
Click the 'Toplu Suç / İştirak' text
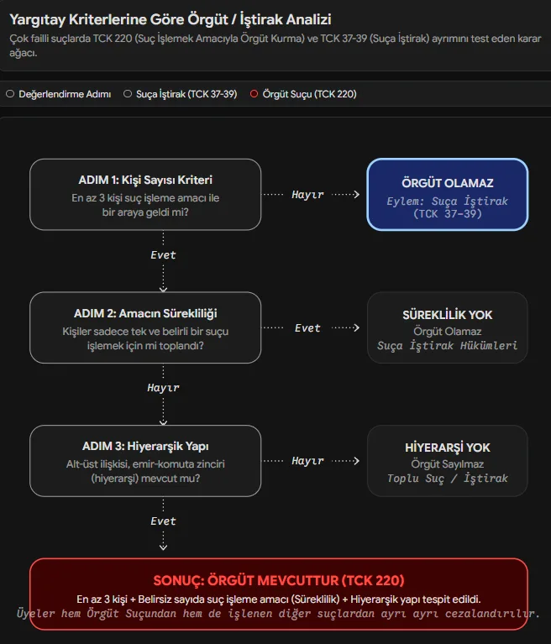[448, 479]
